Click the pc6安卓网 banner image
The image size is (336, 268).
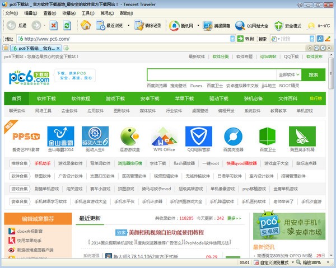(289, 226)
